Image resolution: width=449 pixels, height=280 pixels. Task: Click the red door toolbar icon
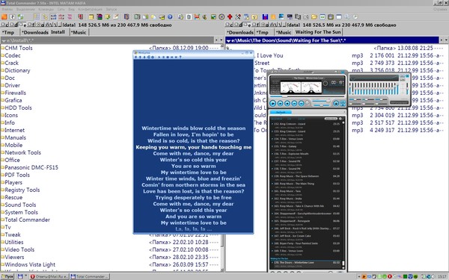click(81, 17)
